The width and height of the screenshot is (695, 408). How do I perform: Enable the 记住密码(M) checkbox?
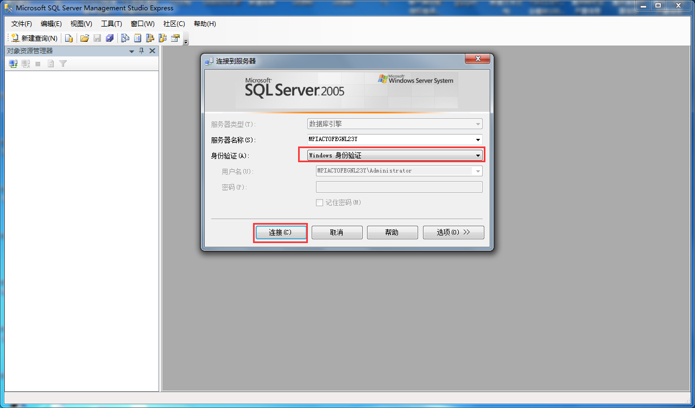[x=320, y=202]
